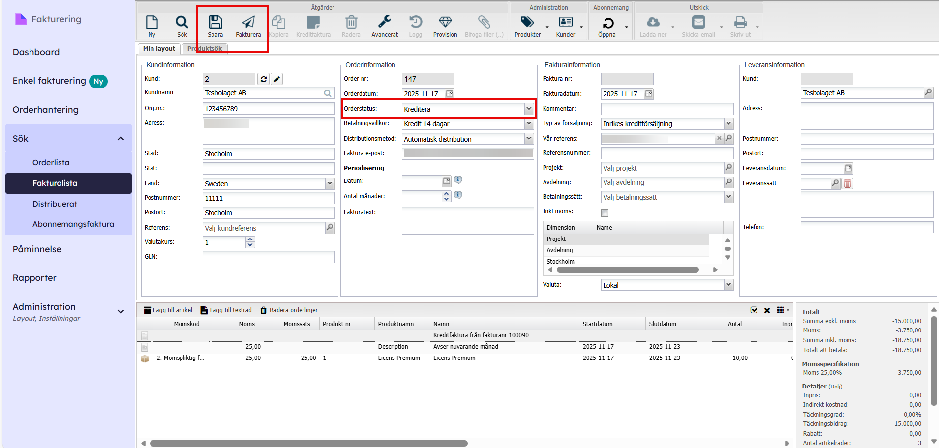Viewport: 939px width, 448px height.
Task: Collapse the Sök section in sidebar
Action: click(x=121, y=139)
